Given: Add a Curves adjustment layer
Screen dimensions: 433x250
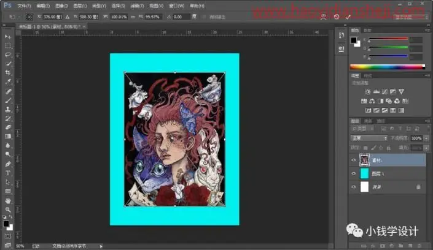Looking at the screenshot, I should 384,92.
